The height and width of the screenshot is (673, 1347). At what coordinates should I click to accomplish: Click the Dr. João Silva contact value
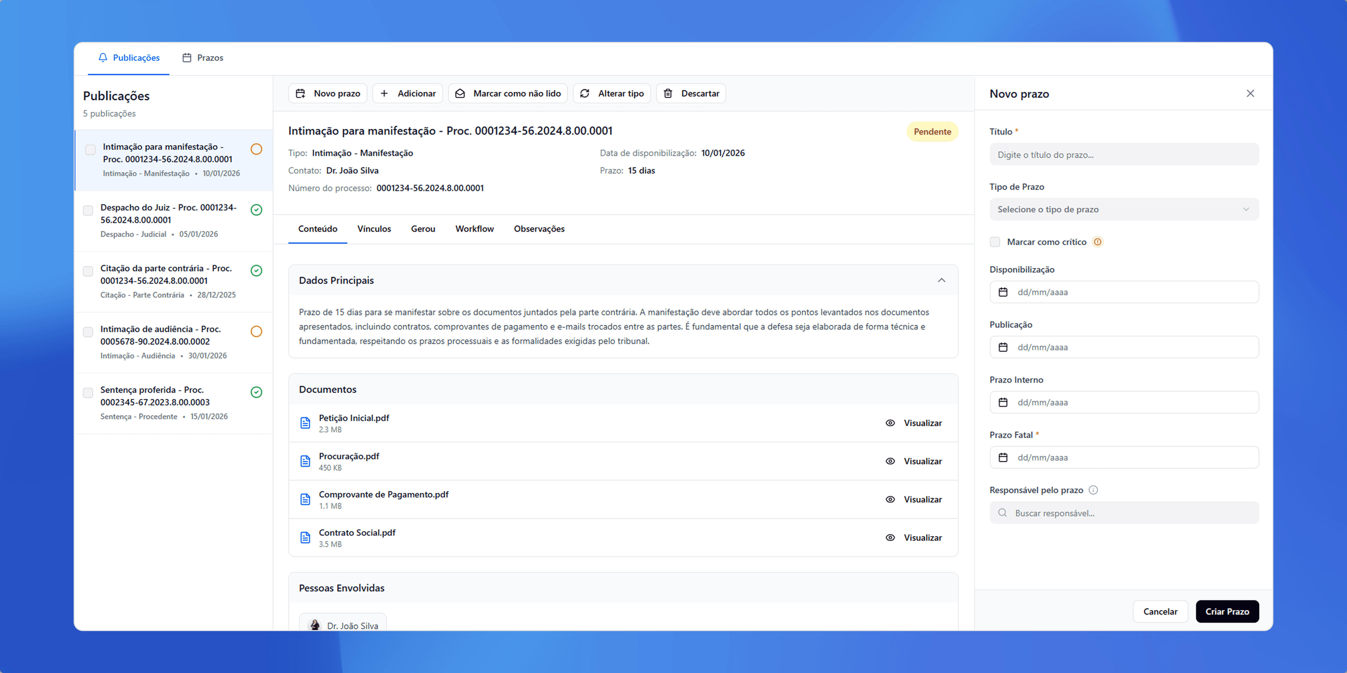[352, 171]
